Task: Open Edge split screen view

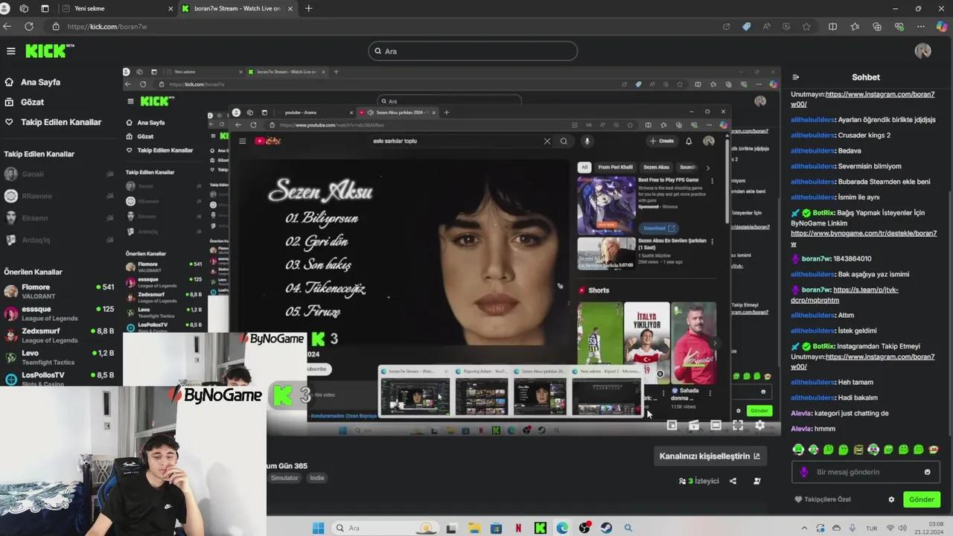Action: [832, 26]
